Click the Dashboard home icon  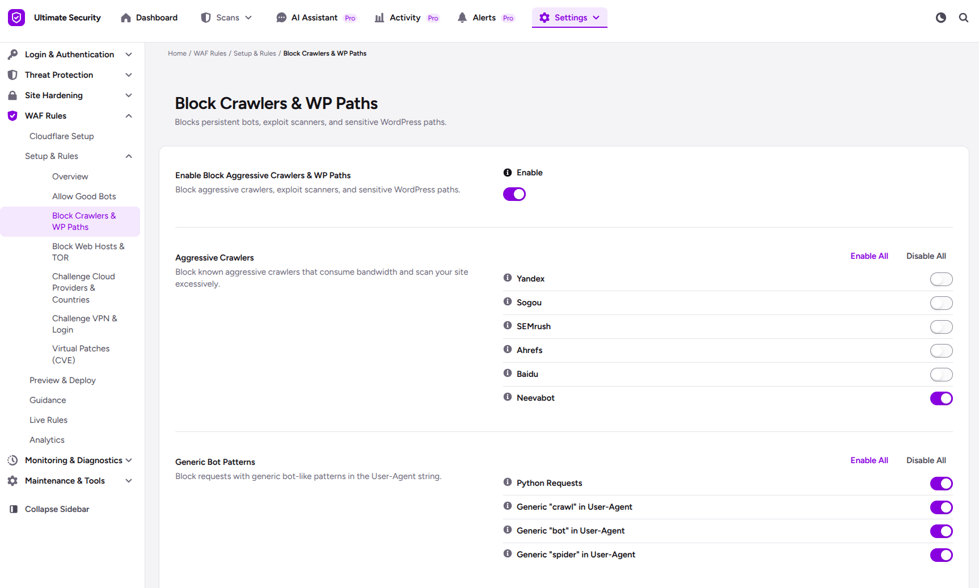click(126, 18)
